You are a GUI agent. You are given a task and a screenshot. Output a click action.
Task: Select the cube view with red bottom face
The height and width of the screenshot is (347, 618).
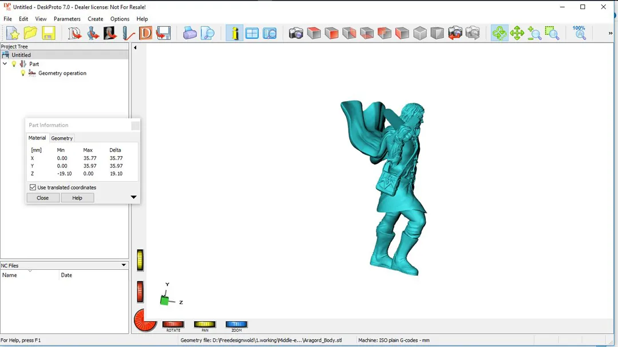click(x=367, y=33)
